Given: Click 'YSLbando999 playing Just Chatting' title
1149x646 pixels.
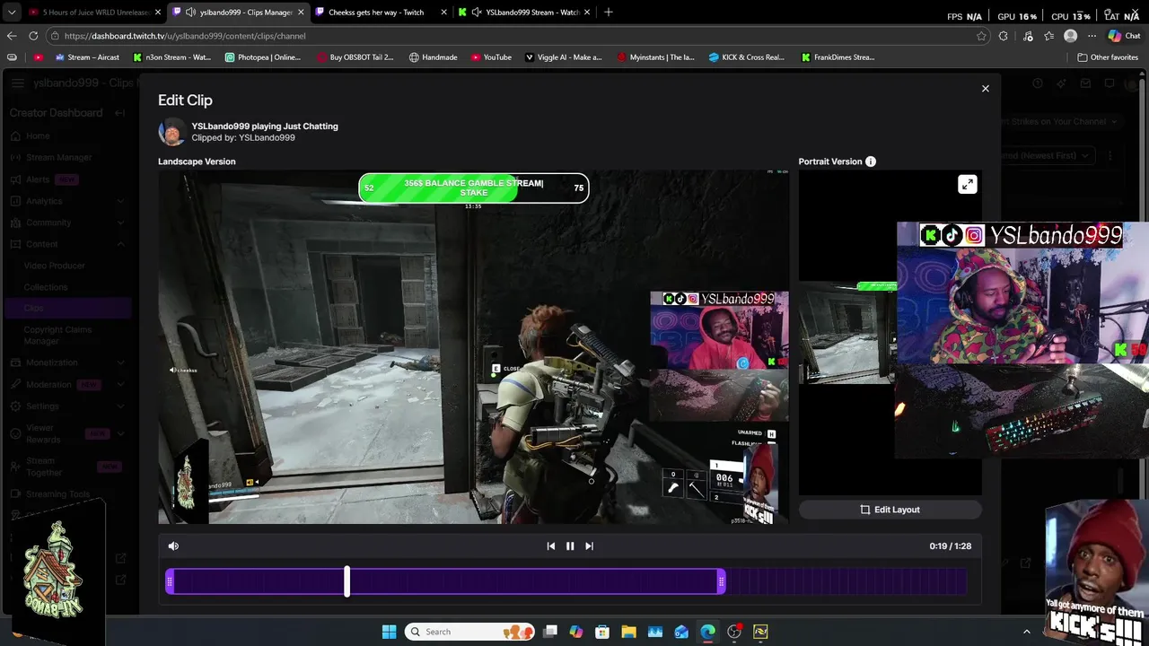Looking at the screenshot, I should 265,127.
